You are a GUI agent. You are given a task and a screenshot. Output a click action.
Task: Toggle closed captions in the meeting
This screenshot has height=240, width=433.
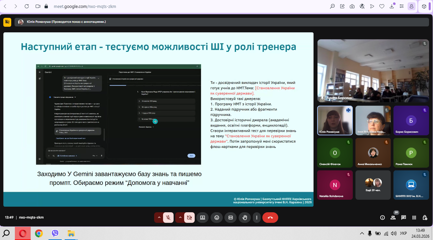231,218
